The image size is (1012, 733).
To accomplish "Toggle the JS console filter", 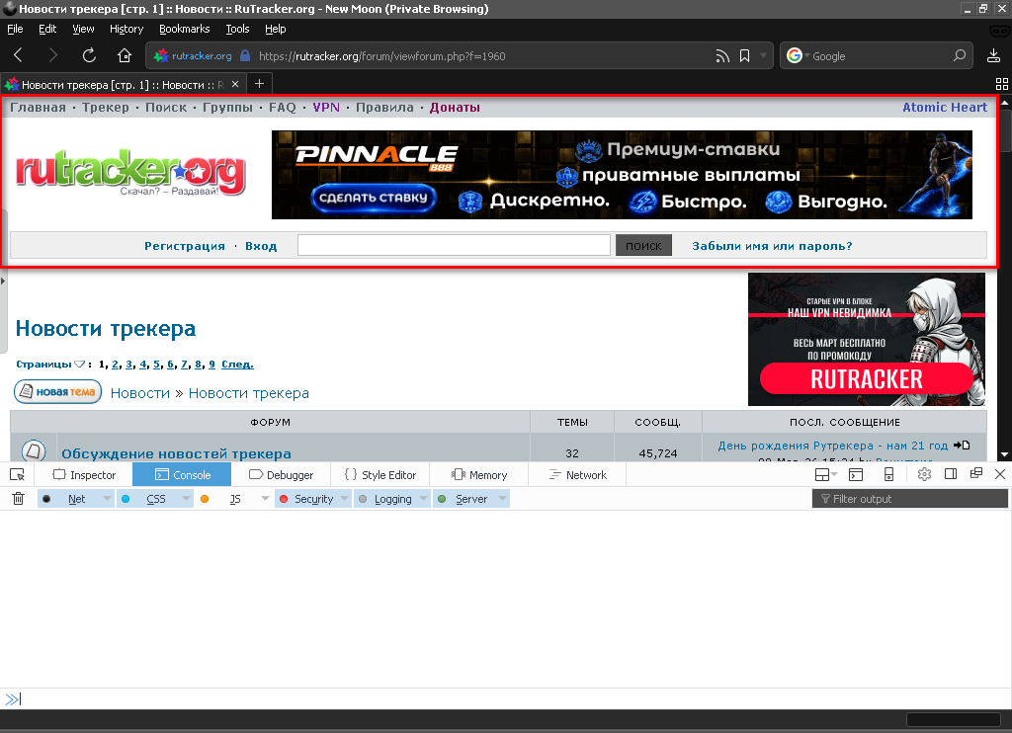I will (227, 499).
